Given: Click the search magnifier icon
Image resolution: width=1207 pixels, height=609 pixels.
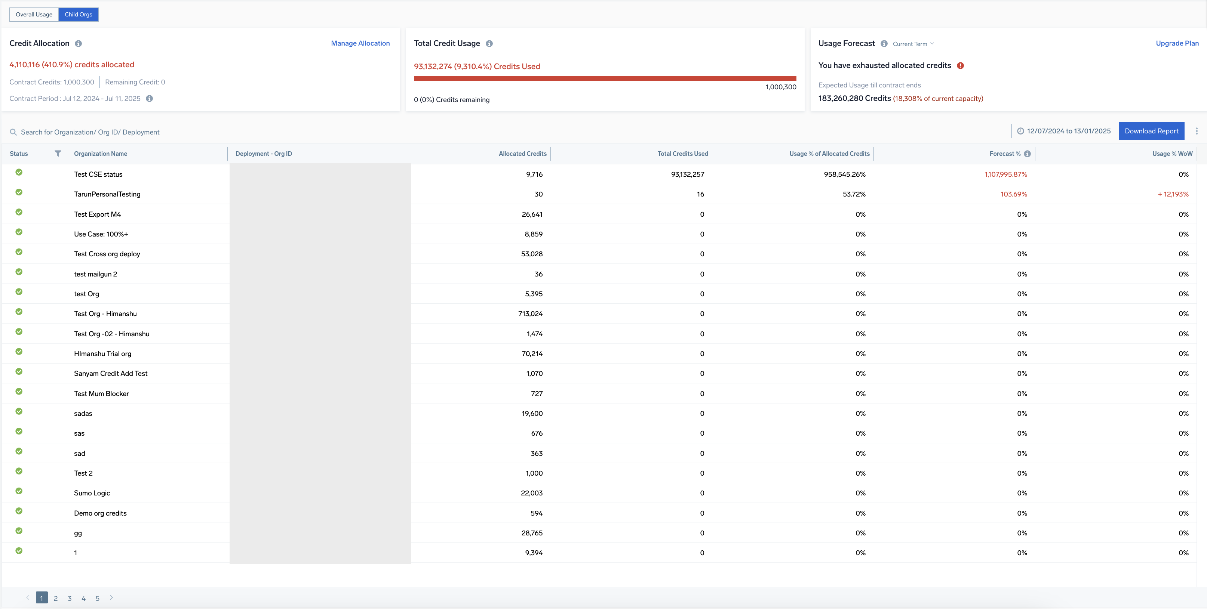Looking at the screenshot, I should coord(13,133).
